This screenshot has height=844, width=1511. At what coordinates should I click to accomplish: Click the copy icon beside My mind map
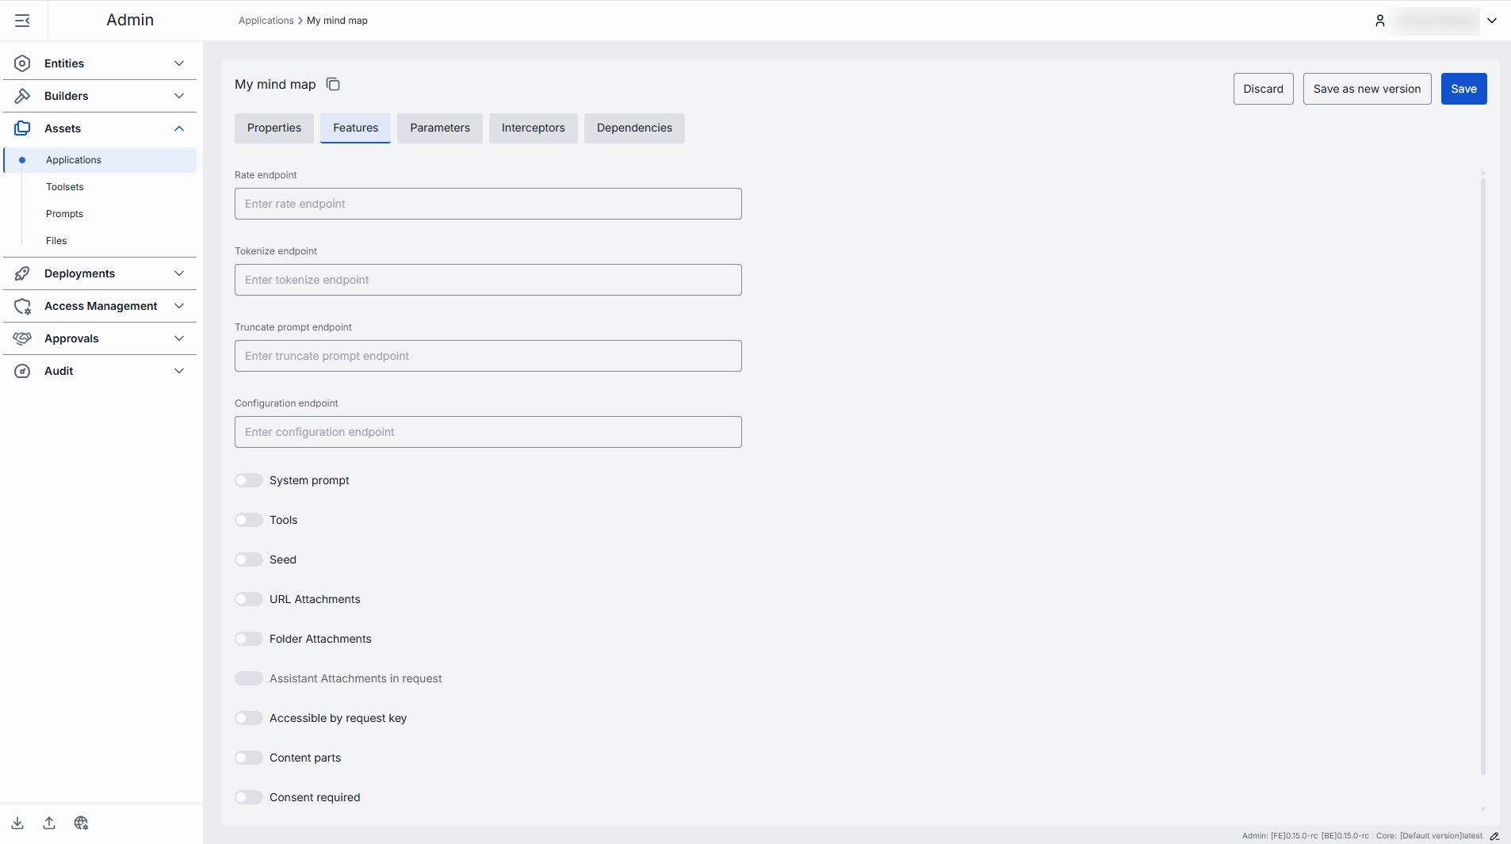[333, 84]
